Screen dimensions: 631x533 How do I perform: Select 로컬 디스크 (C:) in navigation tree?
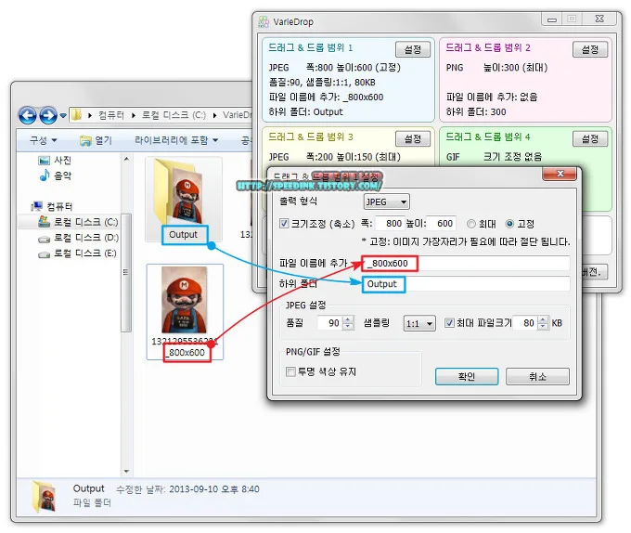78,222
